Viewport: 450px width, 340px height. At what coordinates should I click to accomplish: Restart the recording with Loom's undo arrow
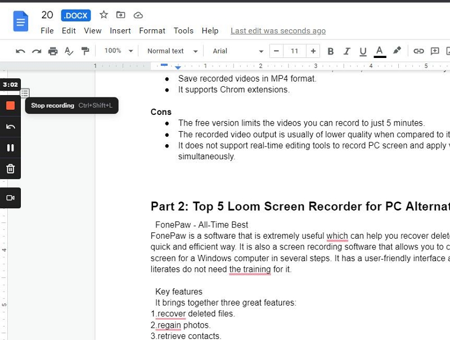(x=10, y=127)
